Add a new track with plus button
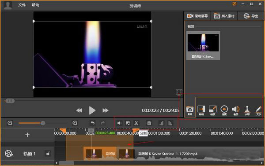The image size is (265, 166). pos(27,135)
